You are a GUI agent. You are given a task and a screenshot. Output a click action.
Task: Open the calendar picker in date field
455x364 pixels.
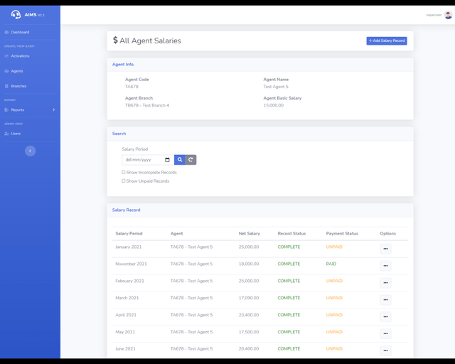pyautogui.click(x=167, y=160)
